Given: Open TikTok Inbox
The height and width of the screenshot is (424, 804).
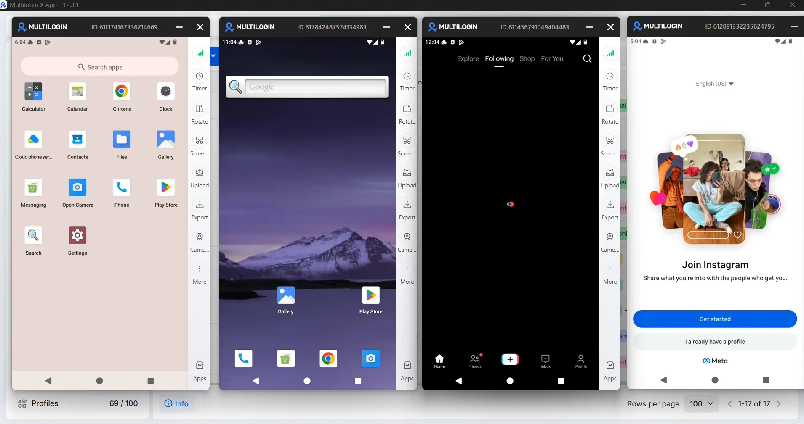Looking at the screenshot, I should click(x=546, y=361).
